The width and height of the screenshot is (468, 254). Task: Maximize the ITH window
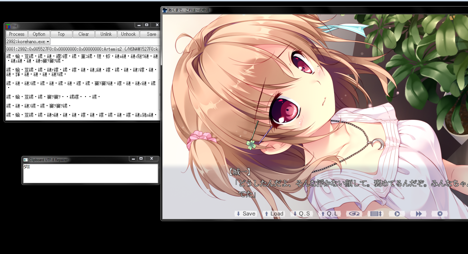point(147,25)
